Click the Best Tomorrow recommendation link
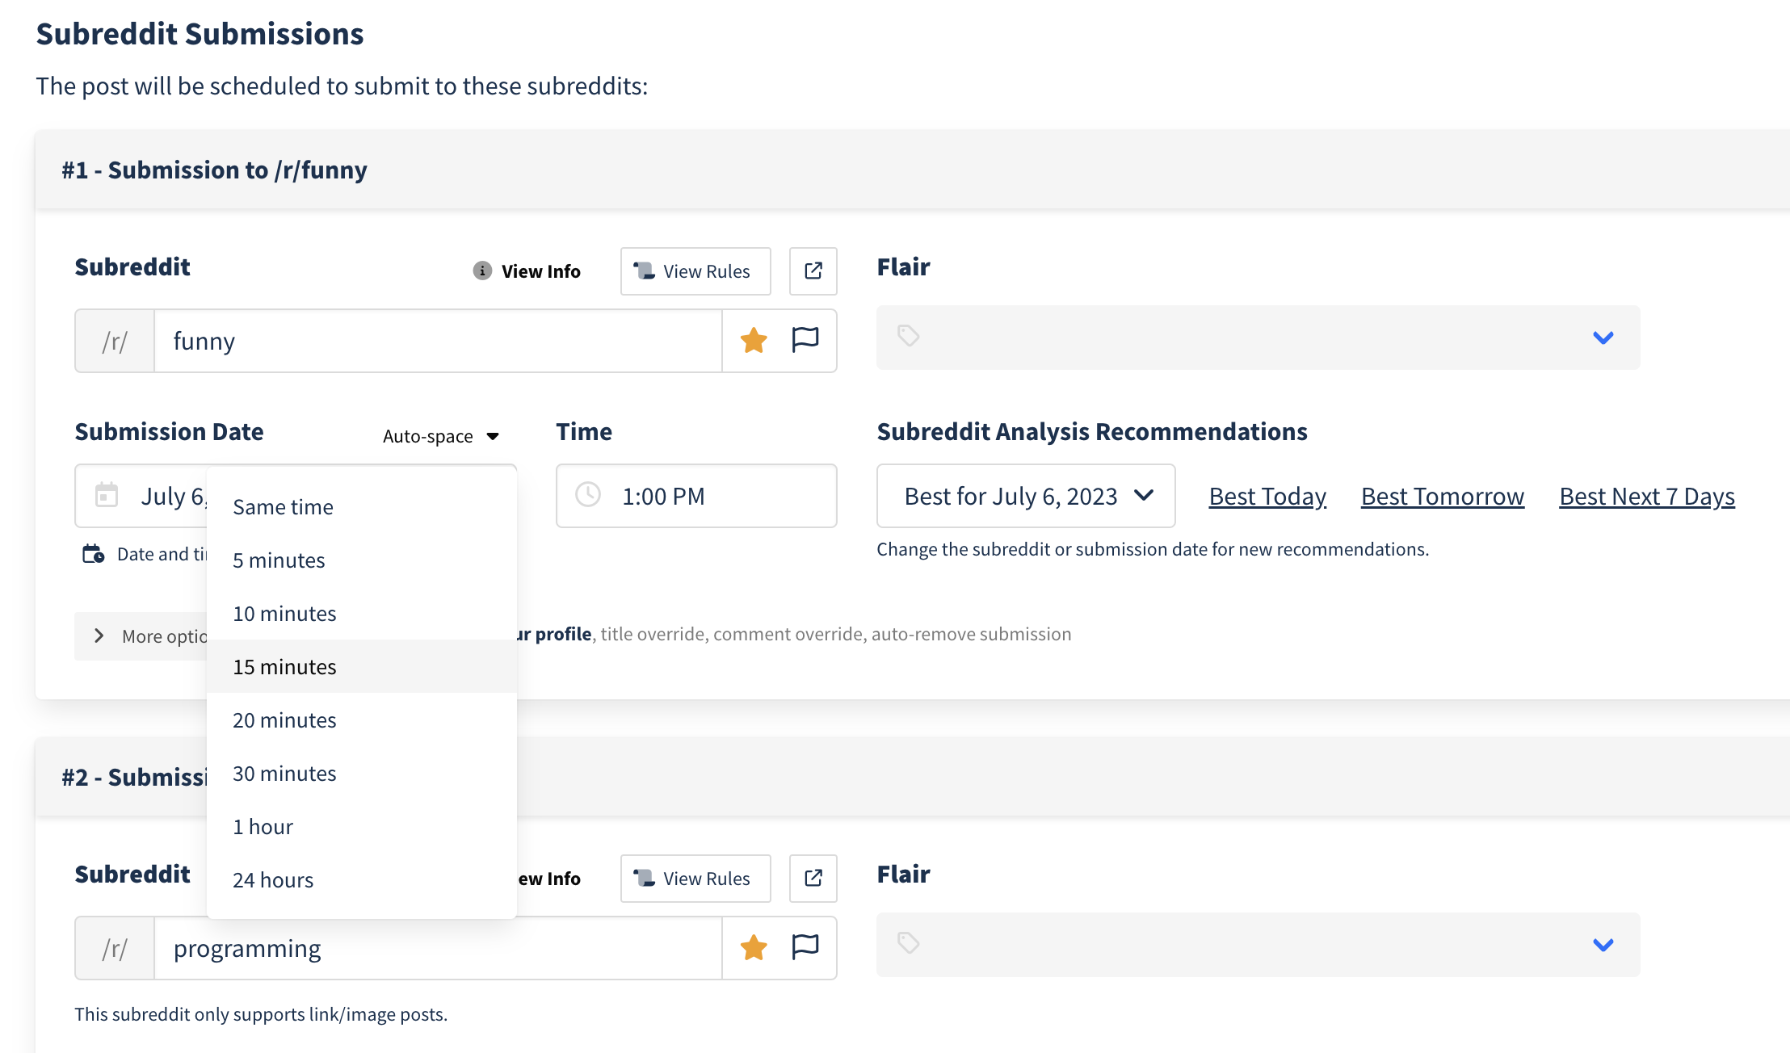Screen dimensions: 1790x1053 pos(1442,496)
